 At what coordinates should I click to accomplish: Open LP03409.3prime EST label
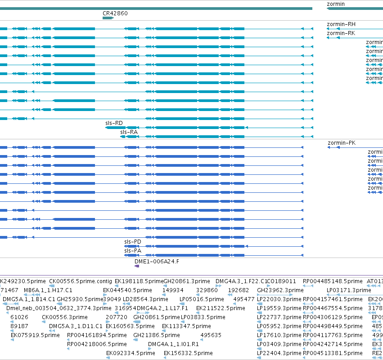click(x=279, y=344)
